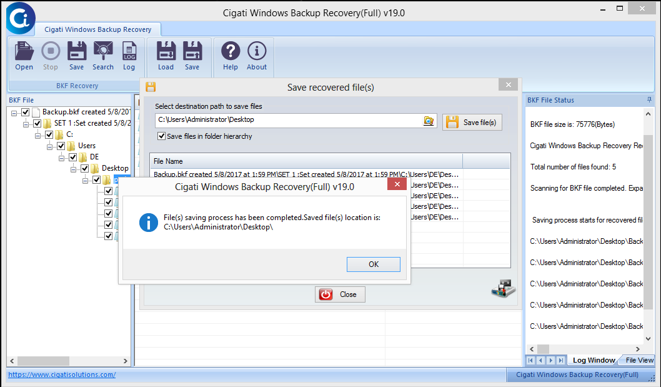Toggle the DE folder checkbox
This screenshot has height=387, width=661.
72,158
